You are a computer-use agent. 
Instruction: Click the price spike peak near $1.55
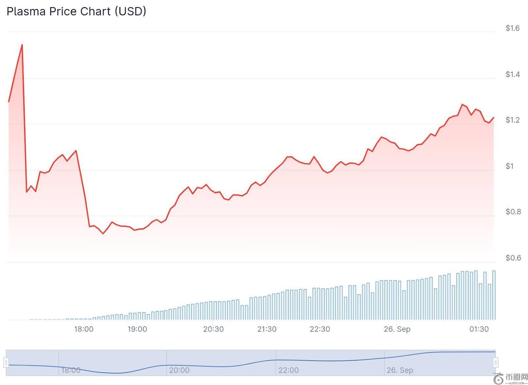click(22, 45)
